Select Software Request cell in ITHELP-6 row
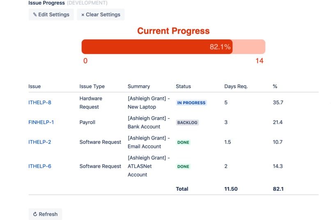331x220 pixels. [100, 166]
